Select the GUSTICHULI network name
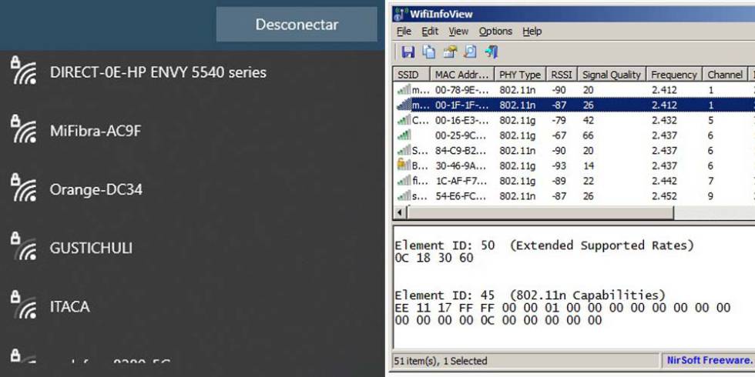755x377 pixels. pos(91,248)
